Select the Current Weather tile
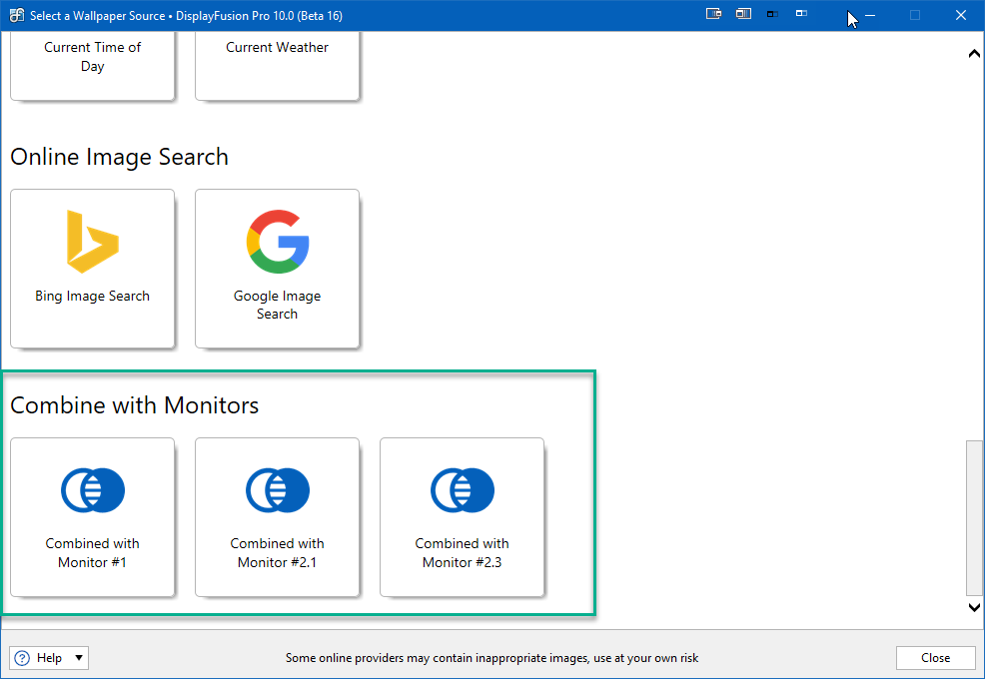The image size is (985, 679). 277,65
